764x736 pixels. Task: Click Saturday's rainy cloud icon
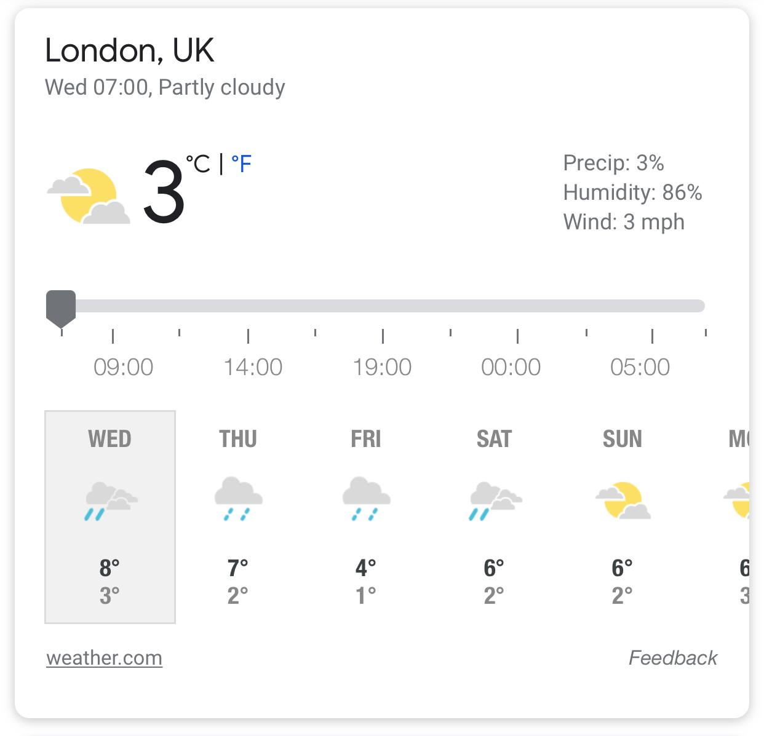click(495, 501)
